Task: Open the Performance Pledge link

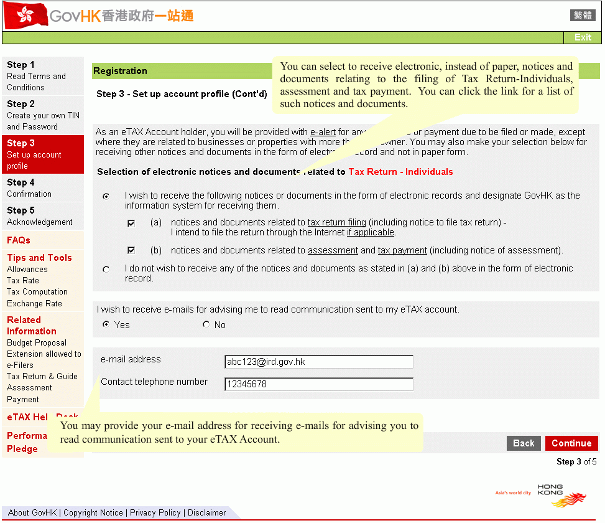Action: pyautogui.click(x=26, y=442)
